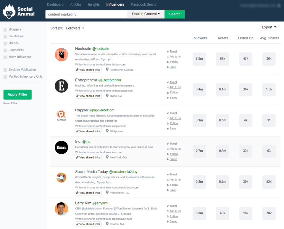284x229 pixels.
Task: Open the Export dropdown
Action: point(269,27)
